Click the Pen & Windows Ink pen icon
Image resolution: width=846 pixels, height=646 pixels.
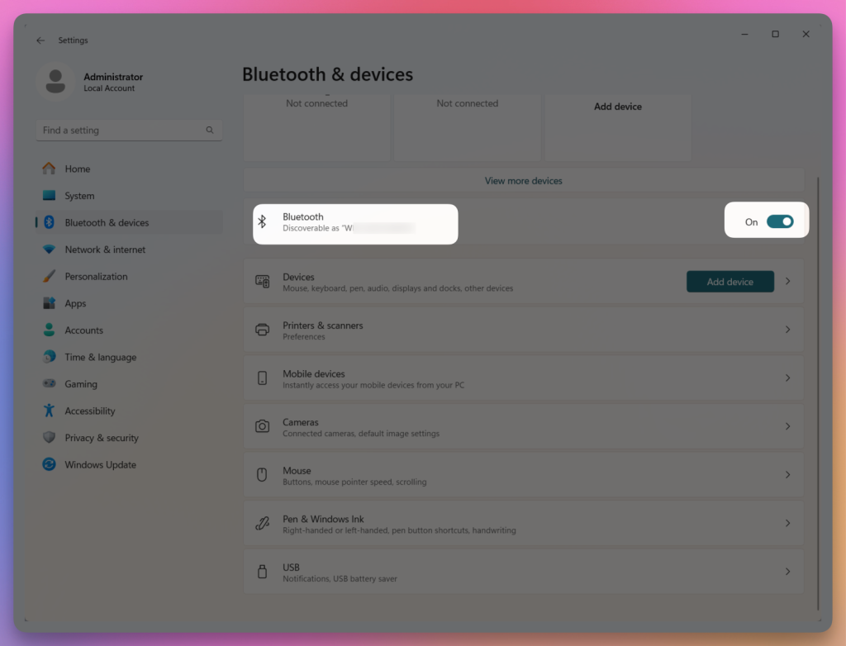[262, 524]
